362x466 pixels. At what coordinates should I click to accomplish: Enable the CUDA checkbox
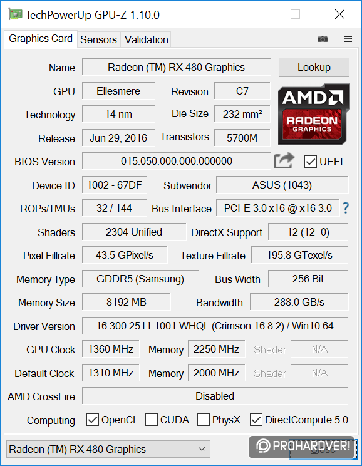tap(152, 420)
